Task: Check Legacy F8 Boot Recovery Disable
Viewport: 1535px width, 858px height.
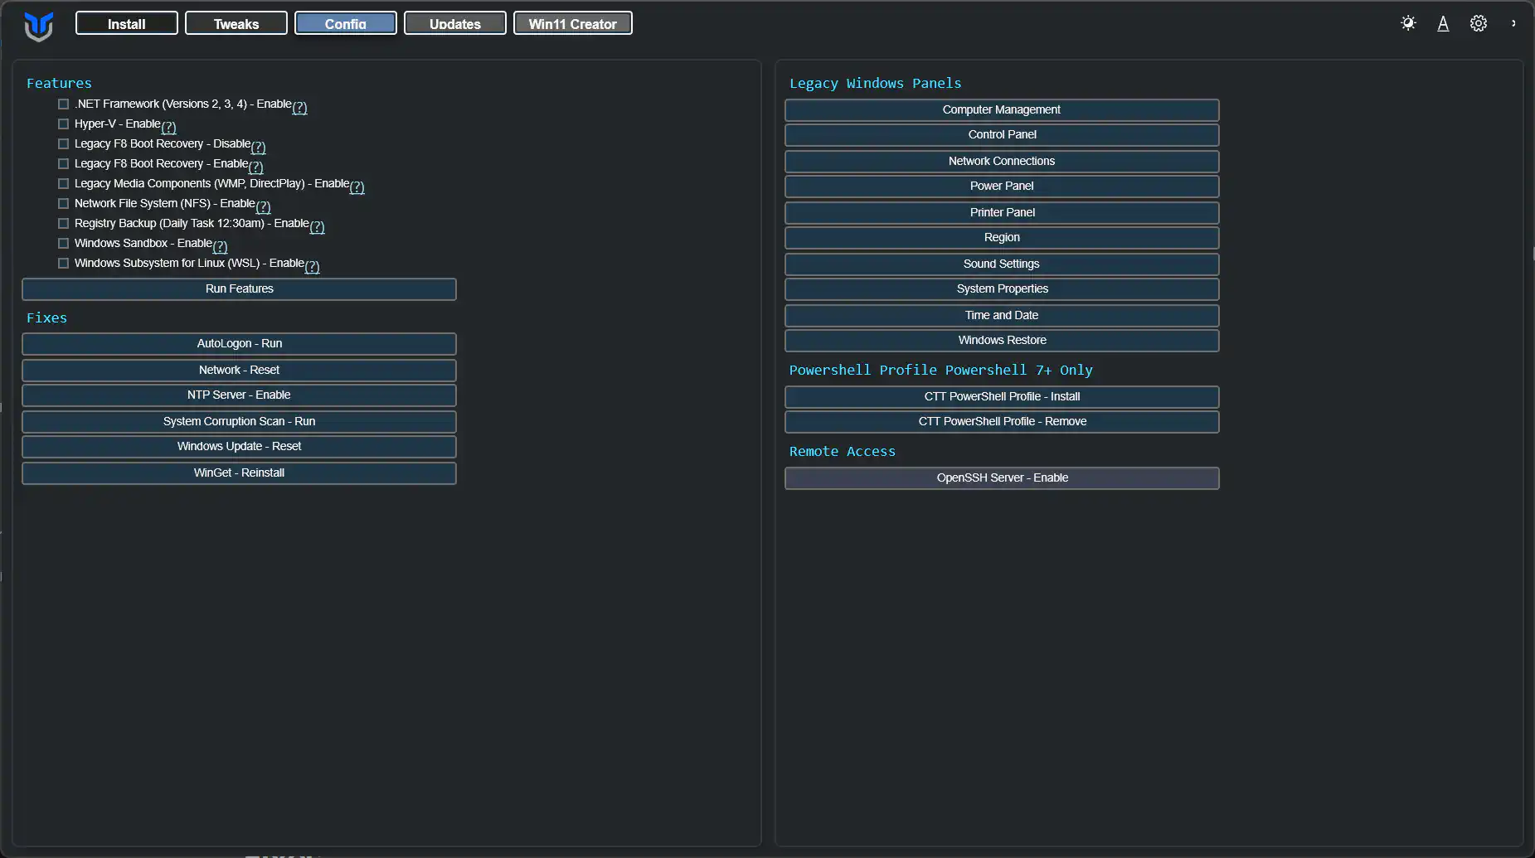Action: [x=63, y=143]
